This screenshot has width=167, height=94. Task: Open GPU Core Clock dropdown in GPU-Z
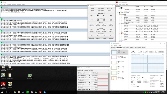pyautogui.click(x=90, y=73)
